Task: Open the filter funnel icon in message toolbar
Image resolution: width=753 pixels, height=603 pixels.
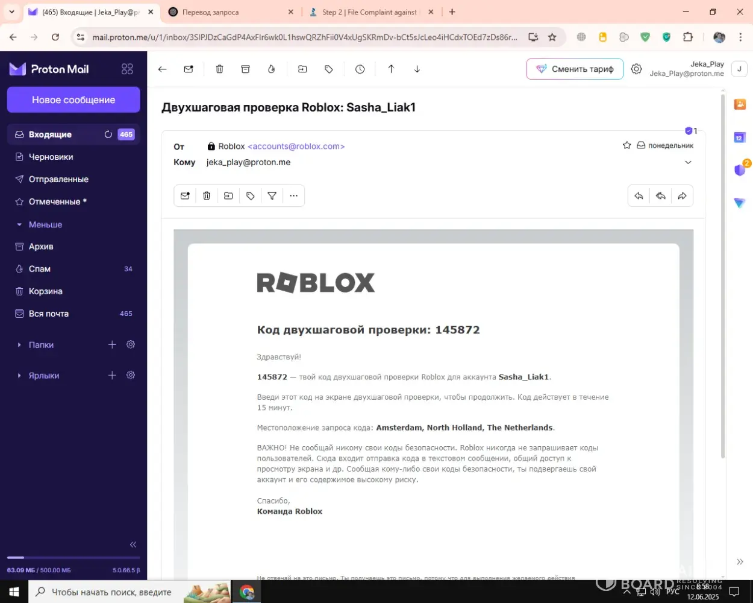Action: [272, 196]
